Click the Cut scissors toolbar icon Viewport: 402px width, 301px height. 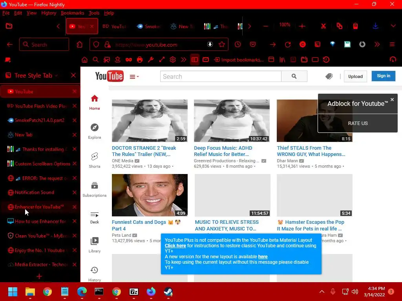coord(323,26)
